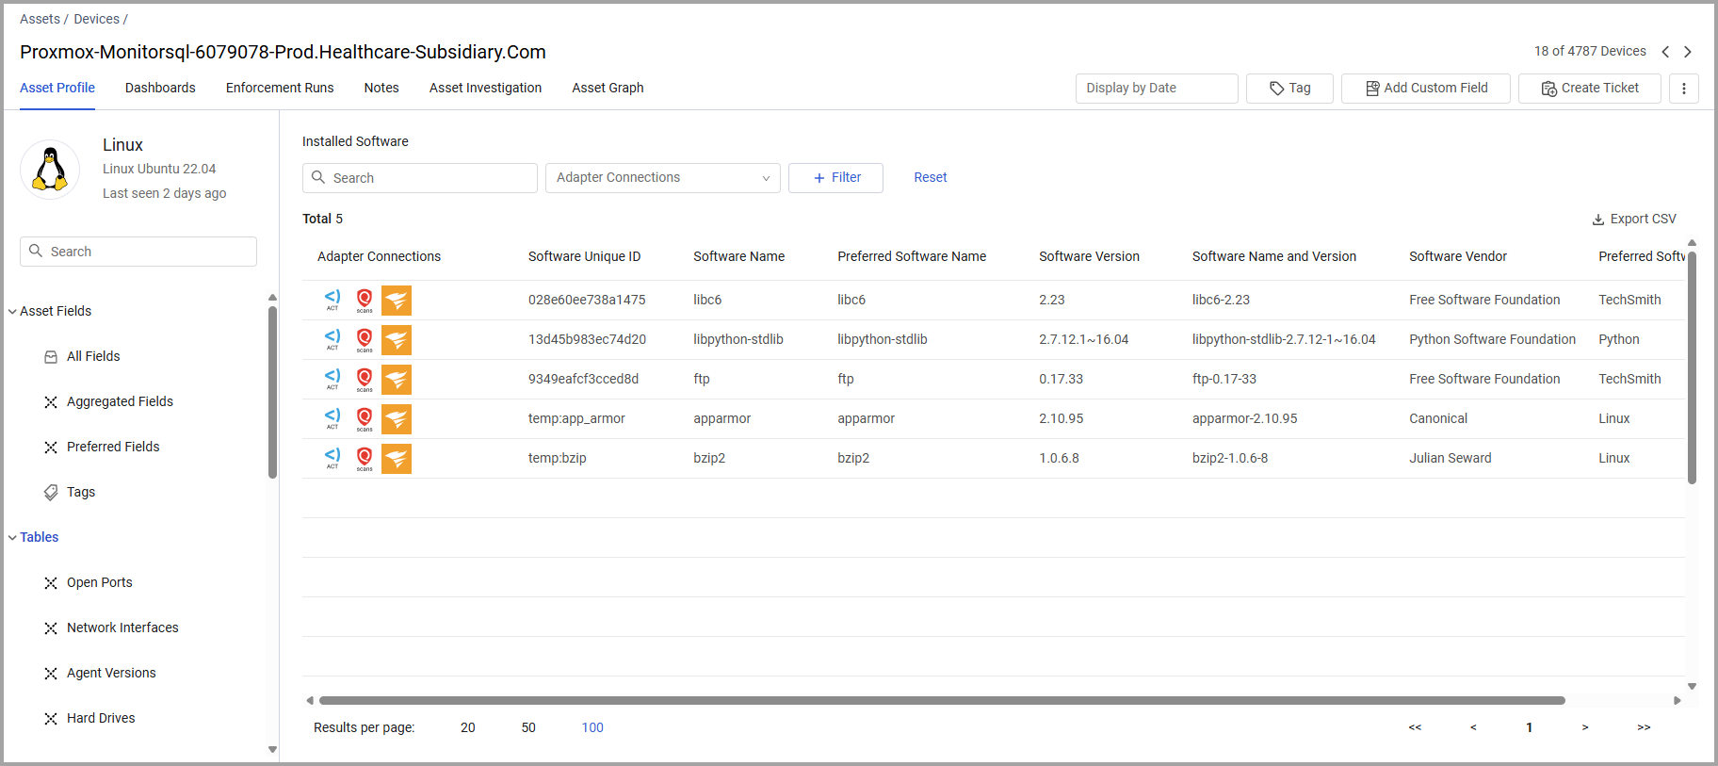The image size is (1718, 766).
Task: Click the Linux penguin OS icon
Action: 50,170
